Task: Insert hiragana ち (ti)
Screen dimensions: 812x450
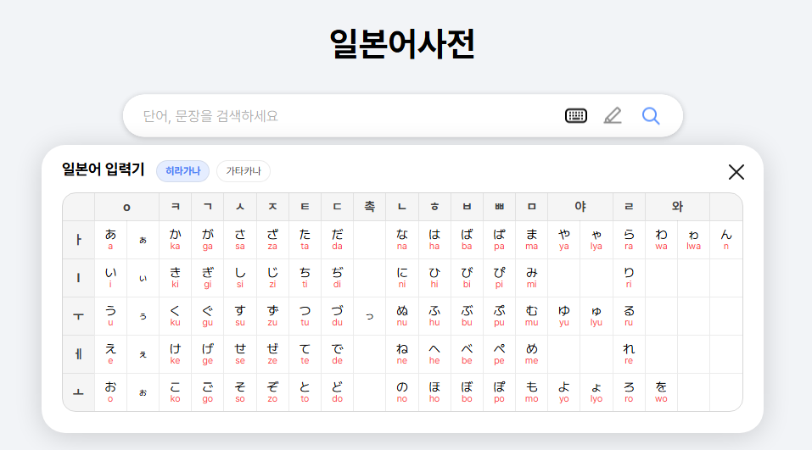Action: click(x=305, y=278)
